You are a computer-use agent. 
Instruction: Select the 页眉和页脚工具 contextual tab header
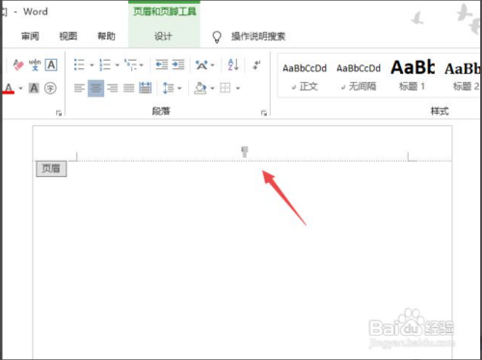[x=165, y=12]
